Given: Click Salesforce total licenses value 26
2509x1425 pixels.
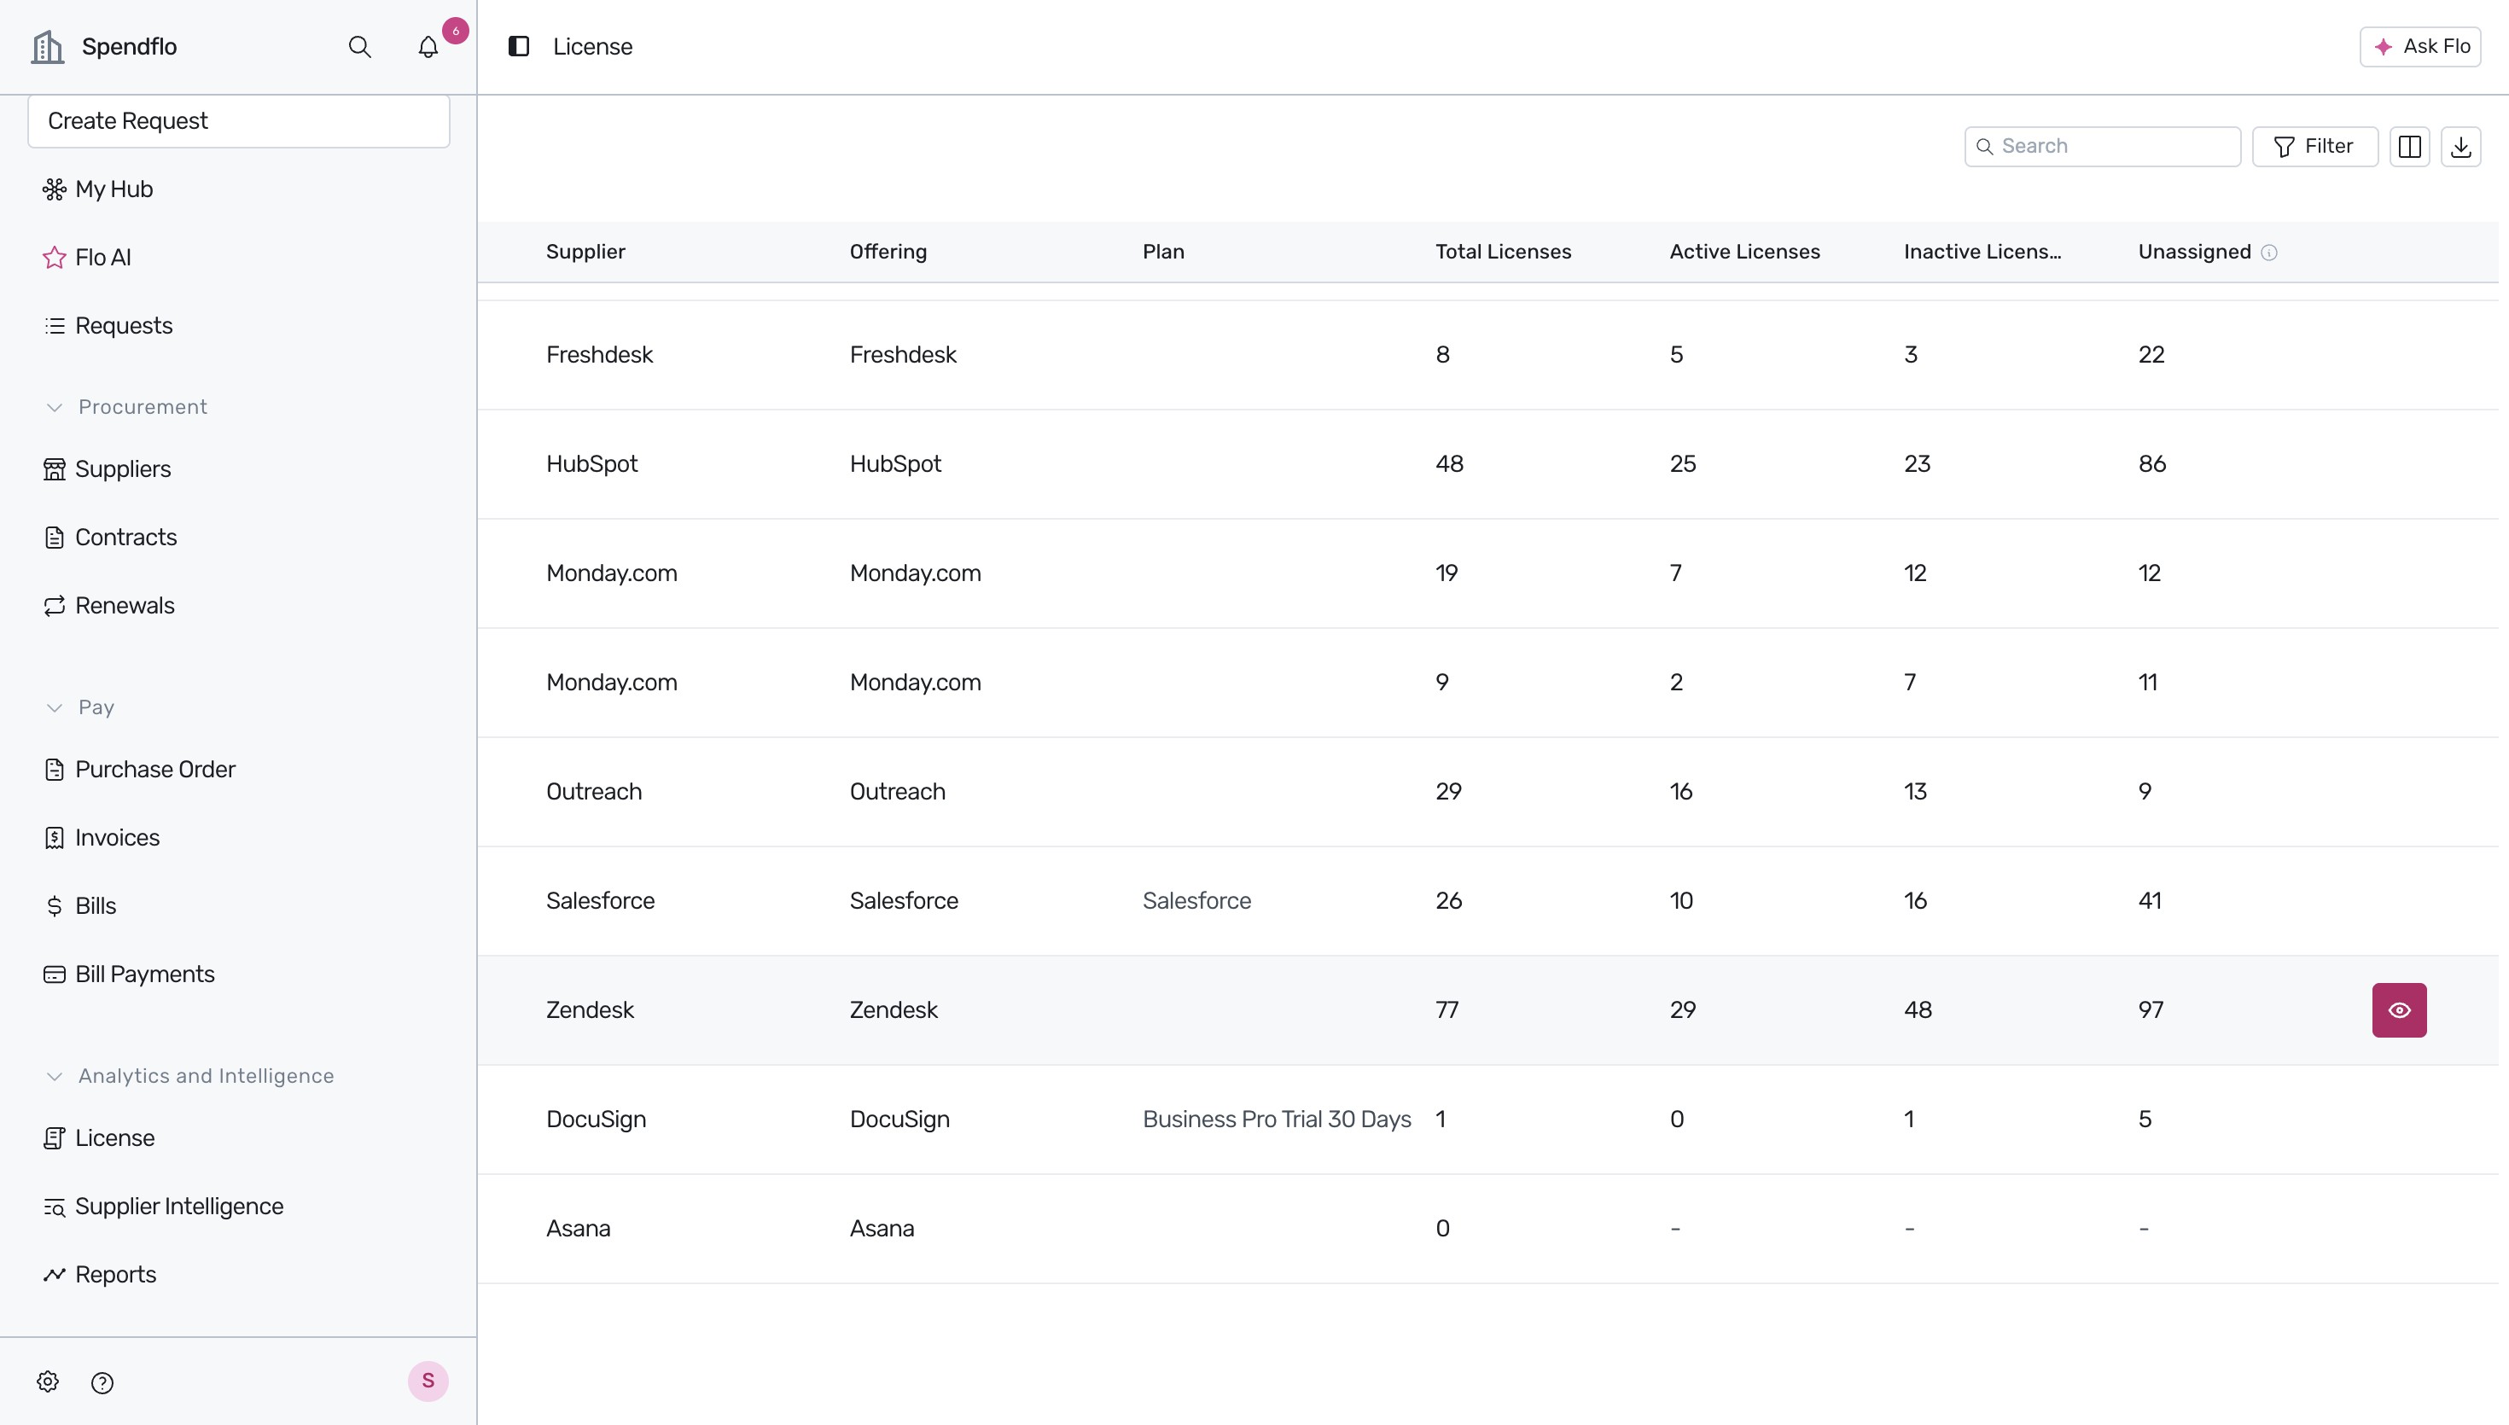Looking at the screenshot, I should (x=1448, y=900).
